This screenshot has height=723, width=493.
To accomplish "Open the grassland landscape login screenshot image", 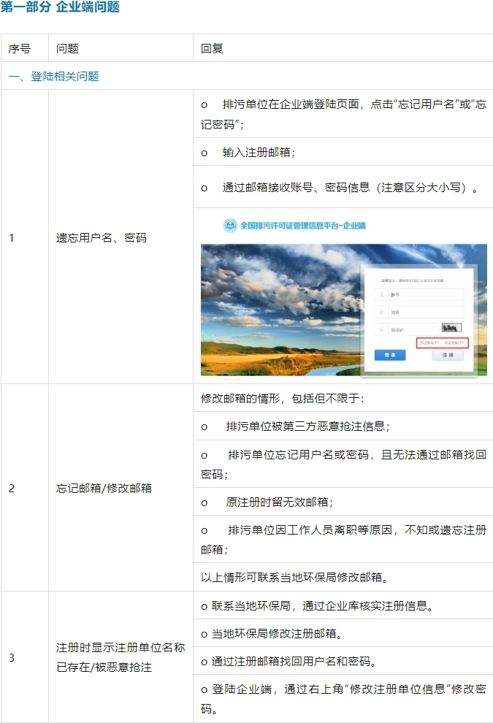I will pos(343,310).
